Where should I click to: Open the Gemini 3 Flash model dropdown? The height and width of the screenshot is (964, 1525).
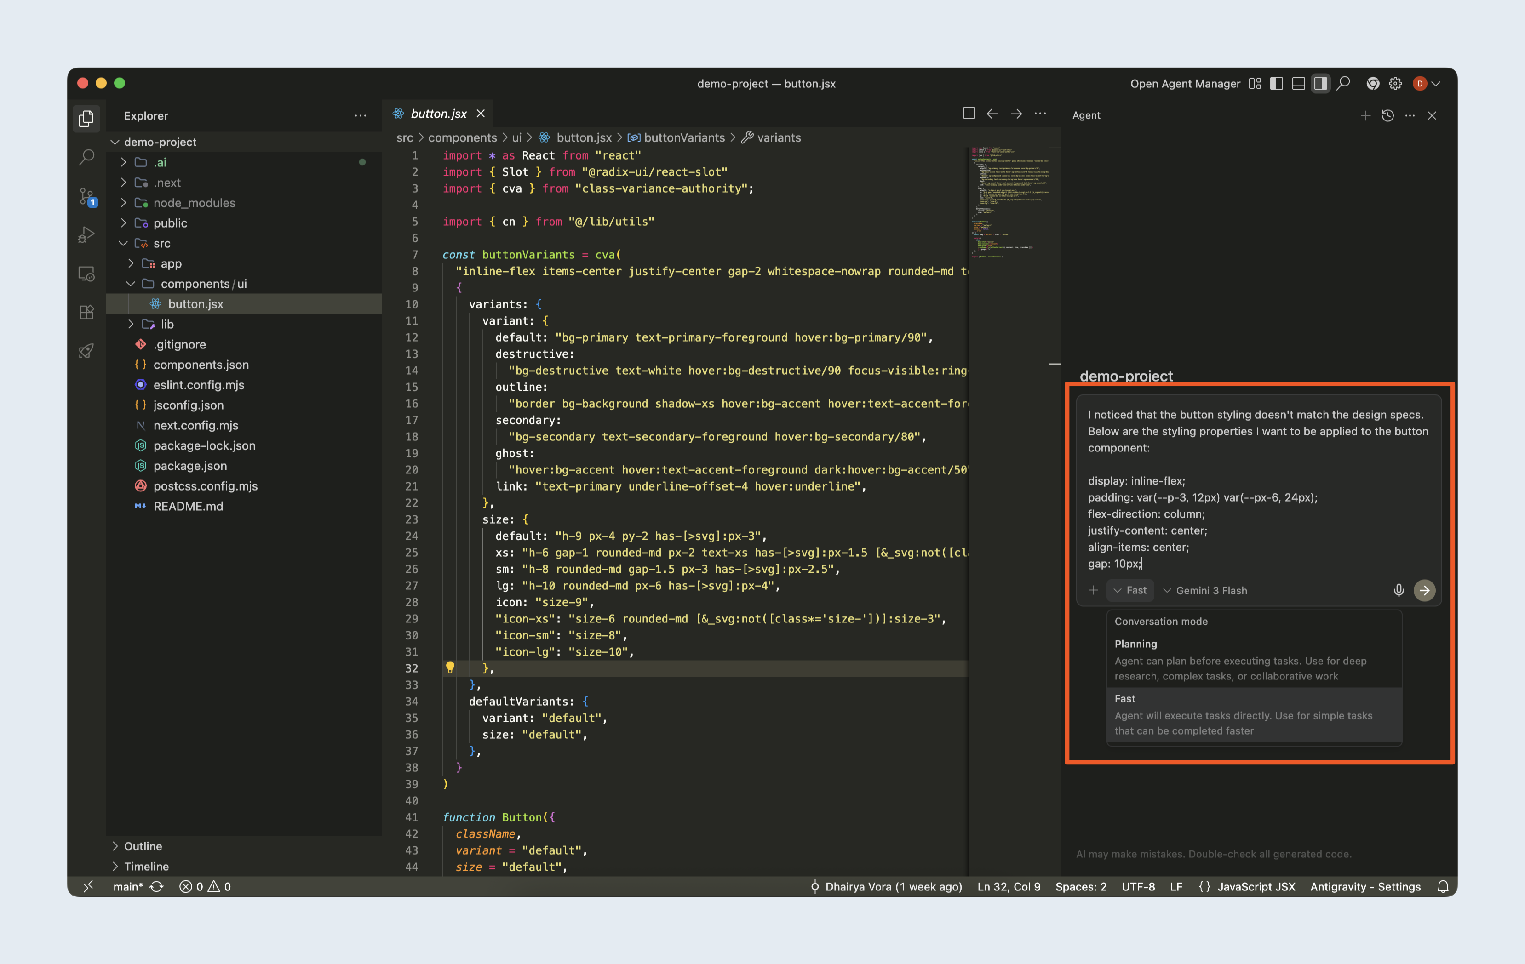click(x=1204, y=590)
